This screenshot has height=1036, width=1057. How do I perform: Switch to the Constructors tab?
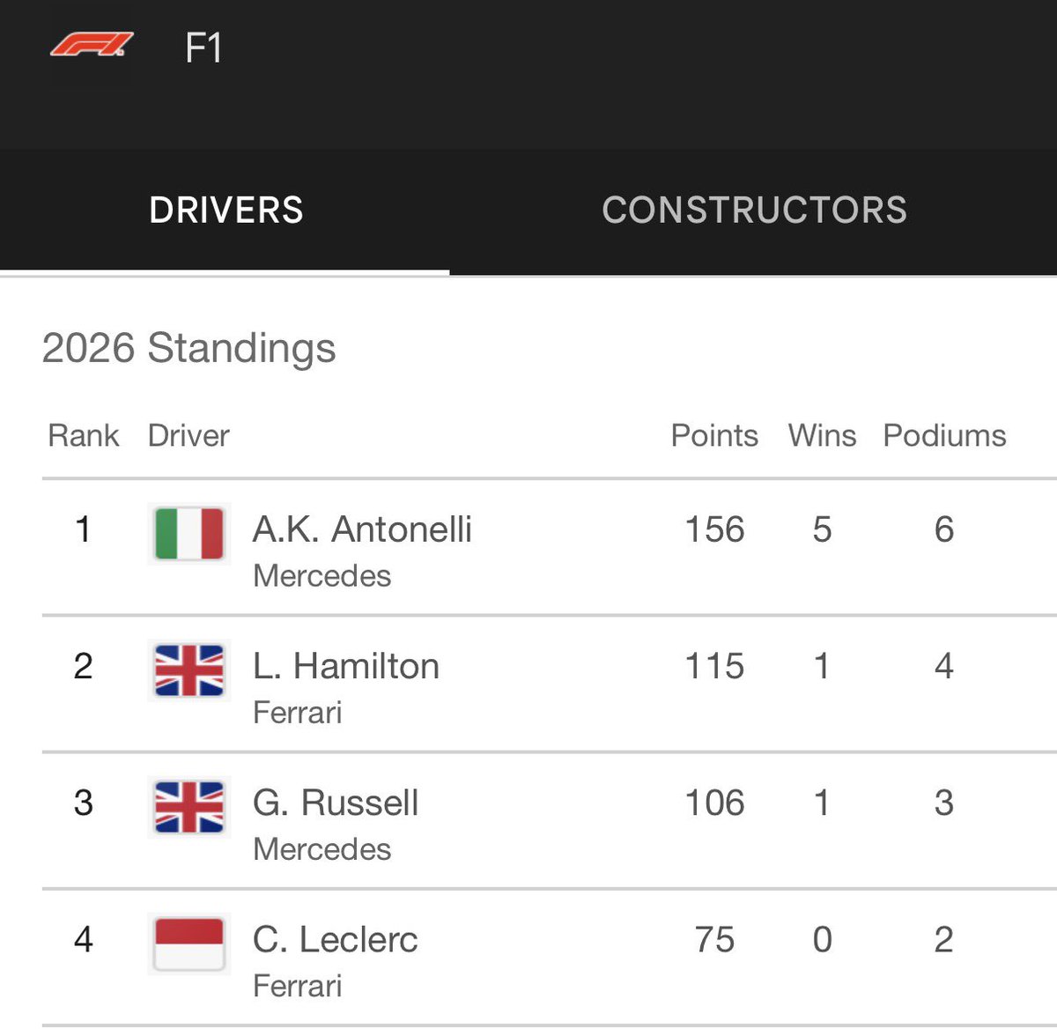point(754,211)
